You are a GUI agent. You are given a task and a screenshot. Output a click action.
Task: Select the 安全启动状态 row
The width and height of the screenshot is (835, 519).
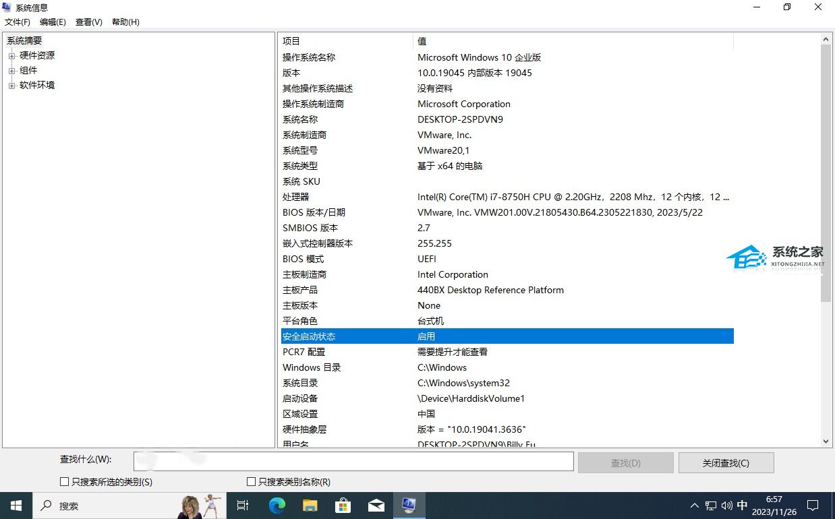pyautogui.click(x=507, y=336)
